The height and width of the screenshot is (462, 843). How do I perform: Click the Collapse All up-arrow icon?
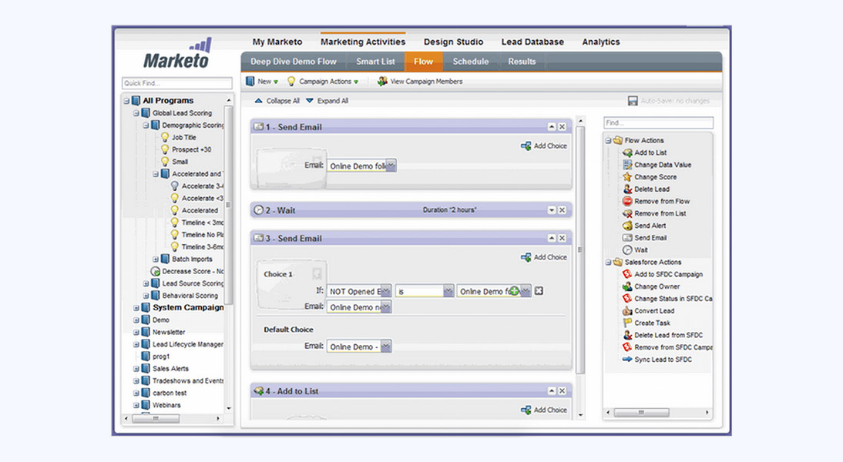[259, 100]
